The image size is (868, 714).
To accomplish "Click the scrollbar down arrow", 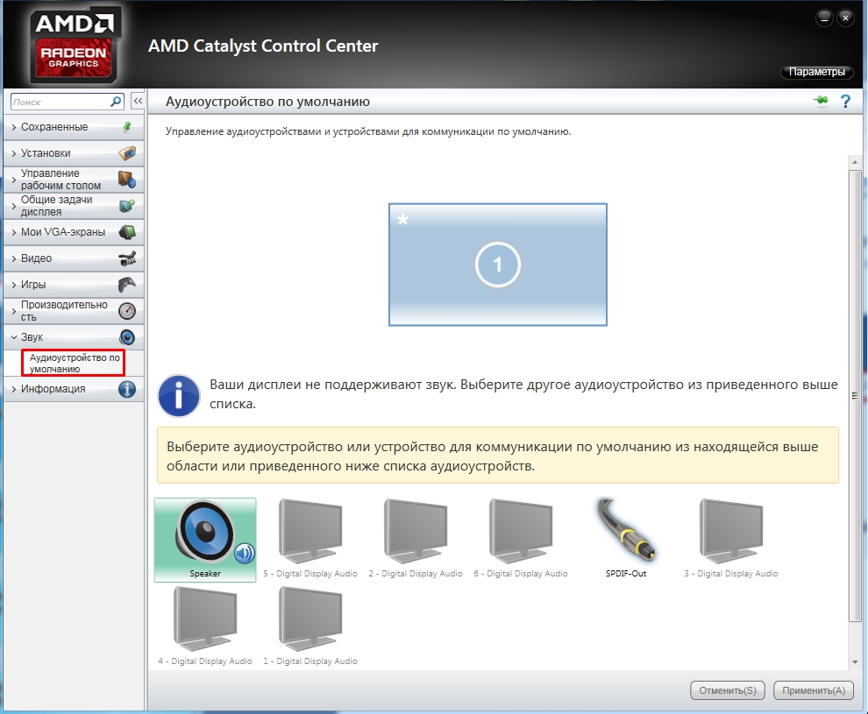I will pyautogui.click(x=855, y=662).
